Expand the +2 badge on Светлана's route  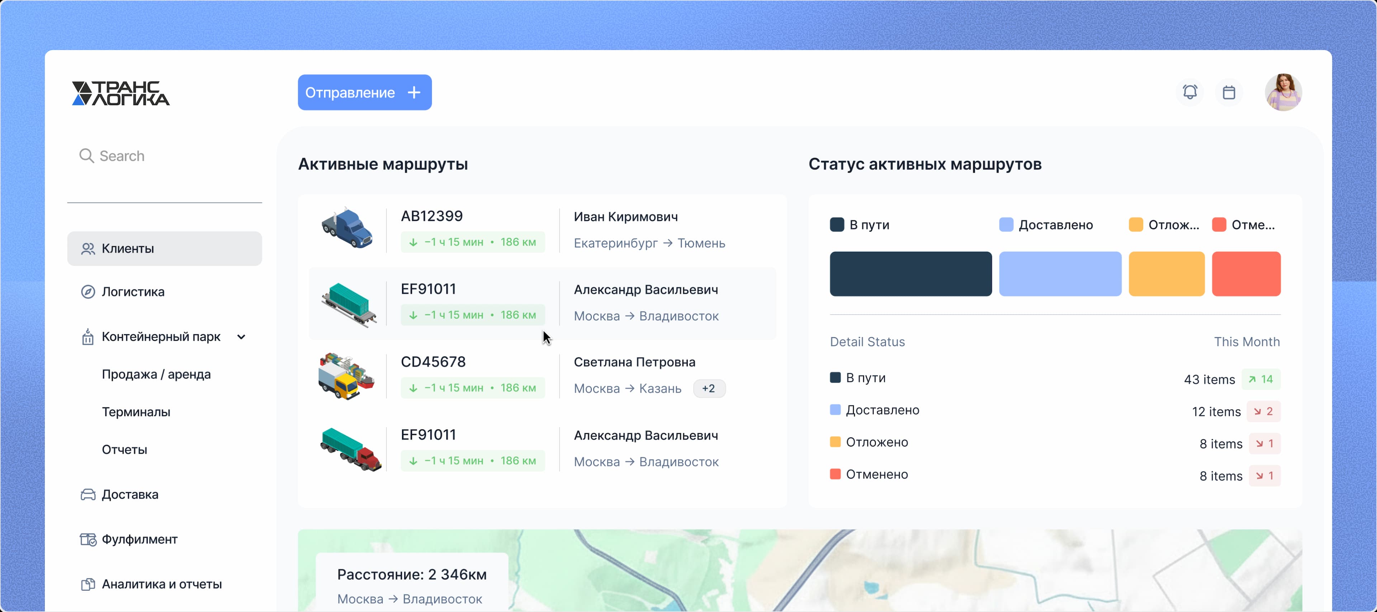pyautogui.click(x=709, y=388)
